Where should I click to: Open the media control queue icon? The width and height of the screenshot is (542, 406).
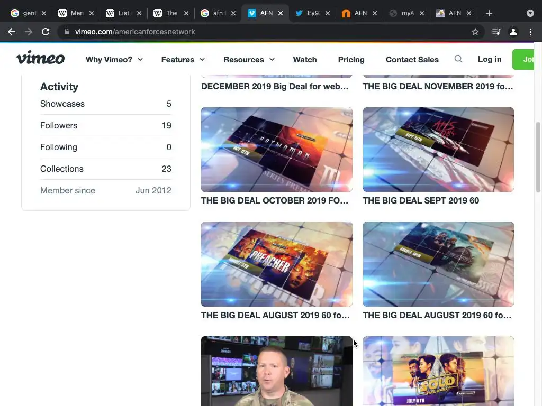click(x=496, y=32)
